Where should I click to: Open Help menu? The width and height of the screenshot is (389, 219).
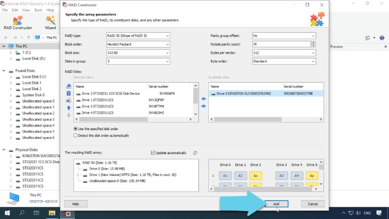50,10
